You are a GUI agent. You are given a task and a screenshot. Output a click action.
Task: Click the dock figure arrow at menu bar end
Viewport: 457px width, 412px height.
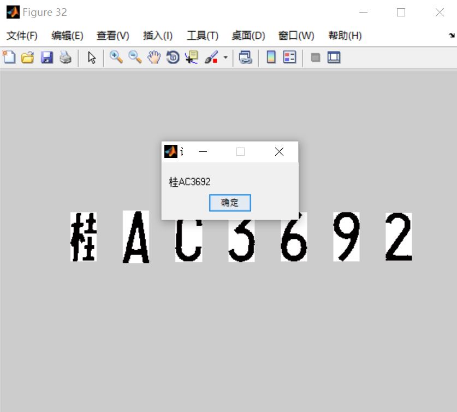(x=452, y=36)
